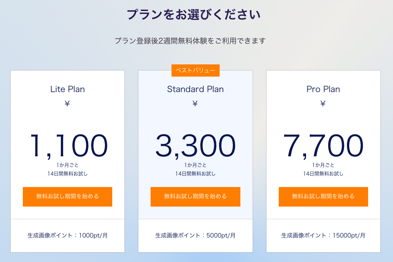This screenshot has width=393, height=262.
Task: Click the yen symbol under Pro Plan
Action: point(323,103)
